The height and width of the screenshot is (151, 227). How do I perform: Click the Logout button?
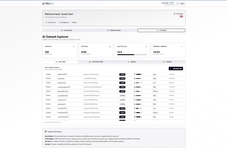click(181, 3)
